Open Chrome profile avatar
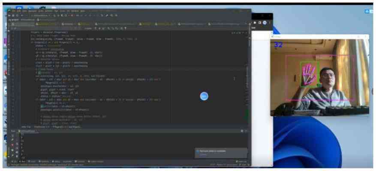This screenshot has height=171, width=376. [265, 23]
